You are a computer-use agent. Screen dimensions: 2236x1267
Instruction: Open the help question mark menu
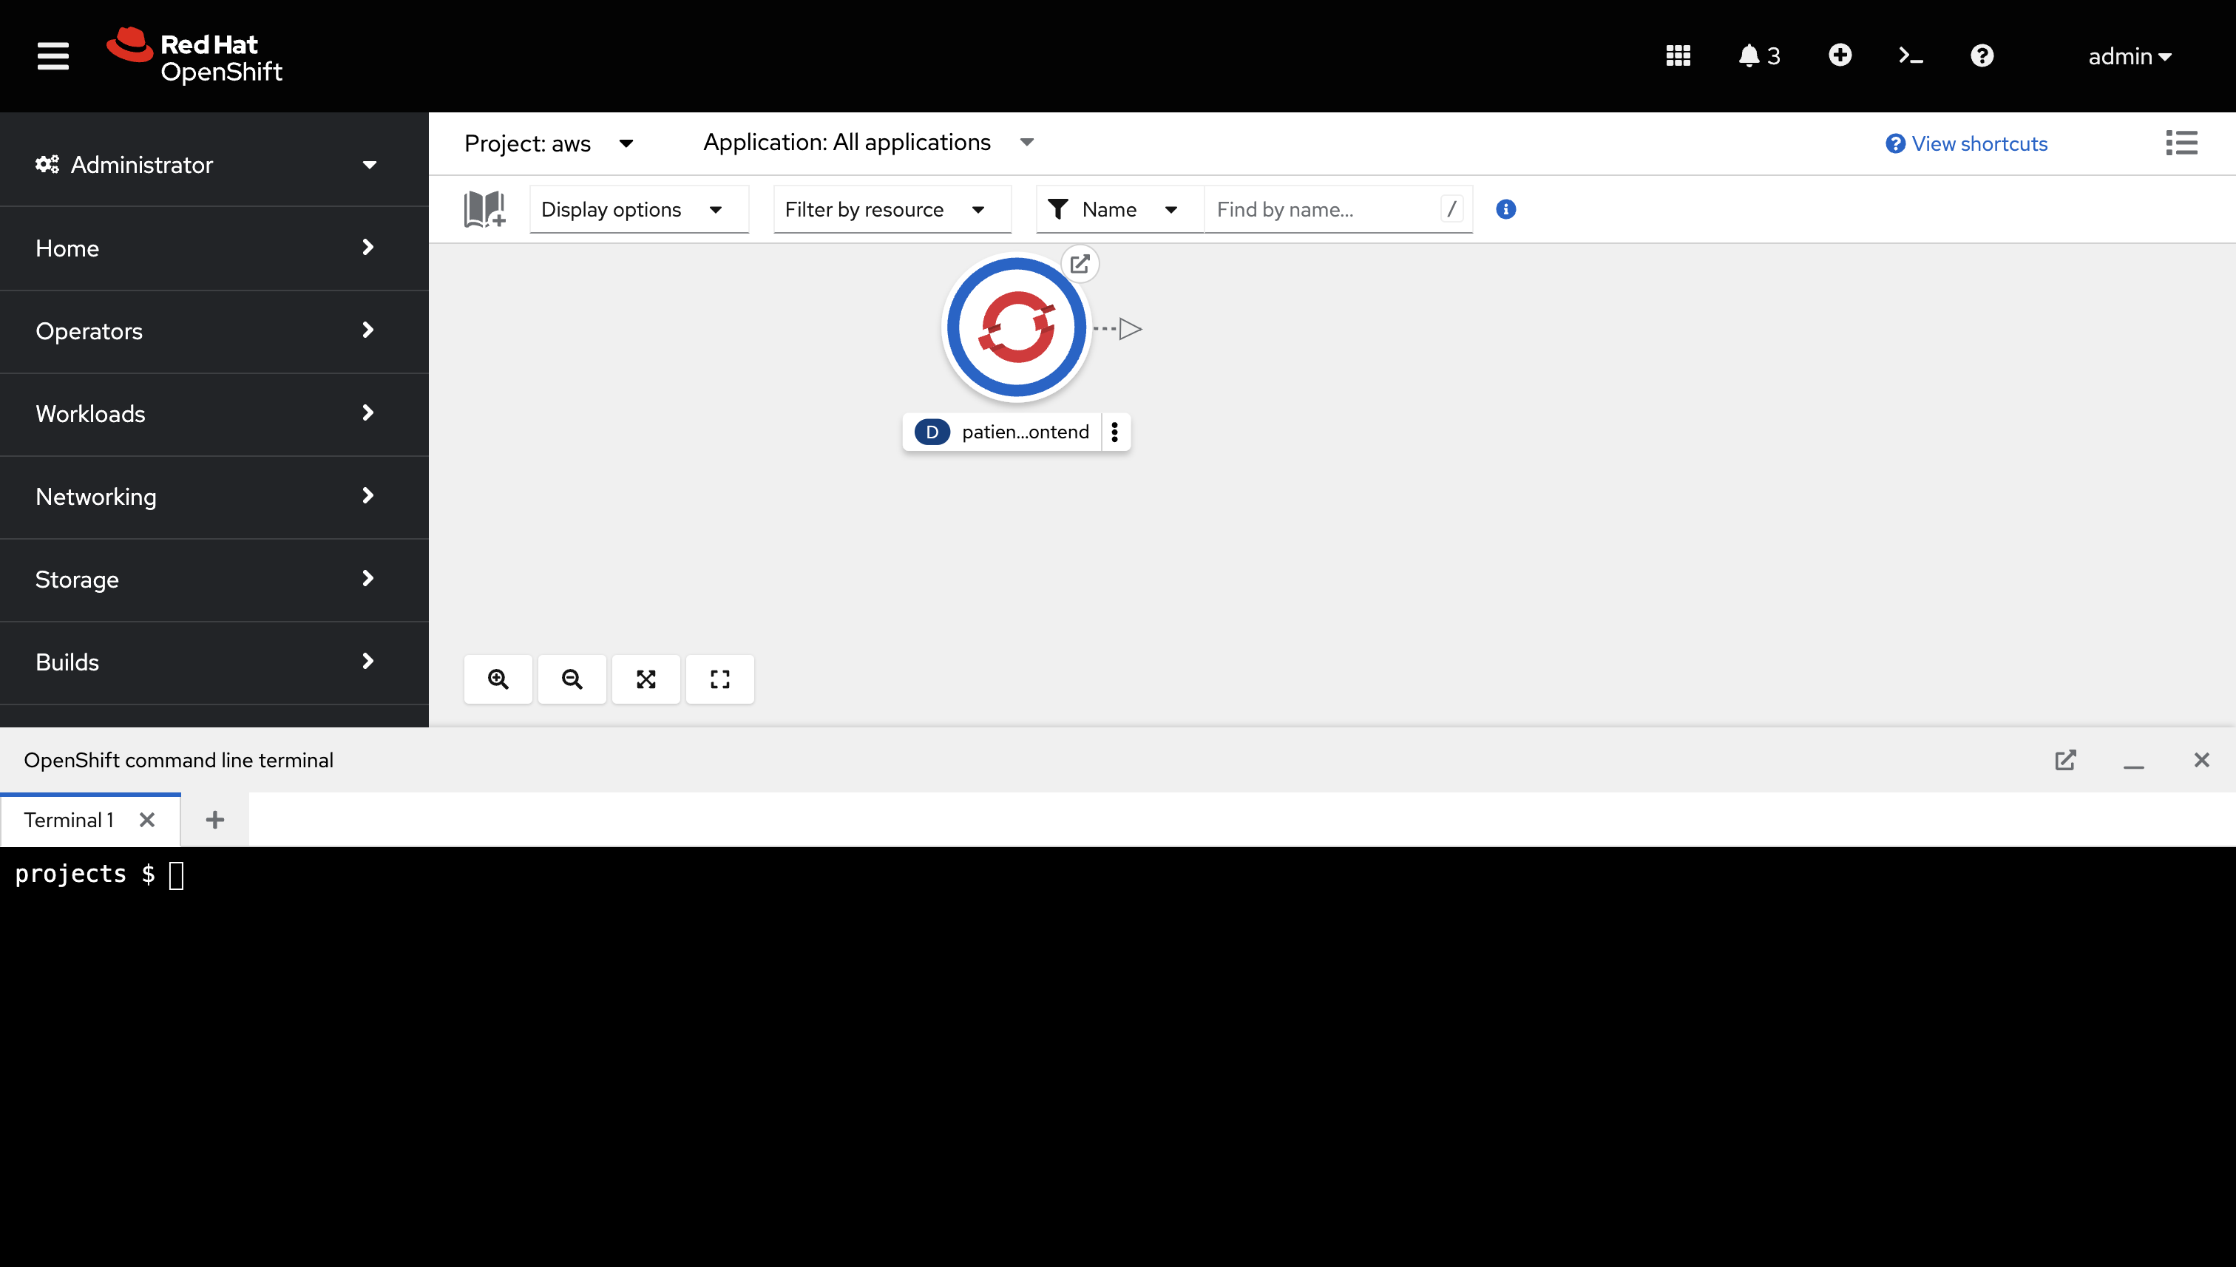(x=1981, y=55)
